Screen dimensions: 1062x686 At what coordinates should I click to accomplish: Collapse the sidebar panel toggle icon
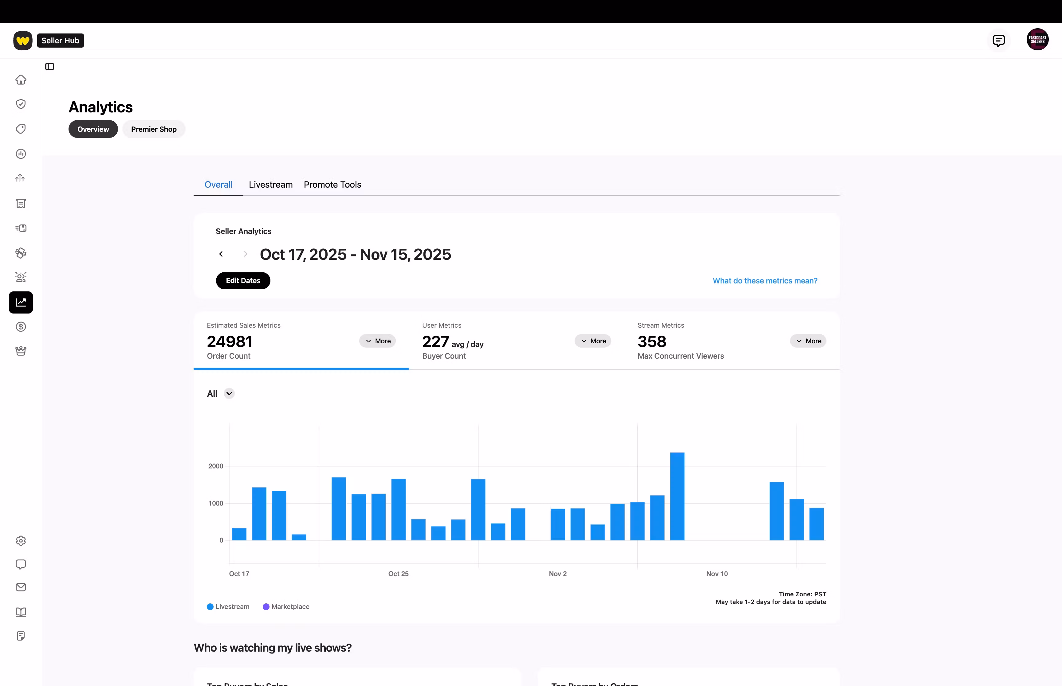point(50,66)
